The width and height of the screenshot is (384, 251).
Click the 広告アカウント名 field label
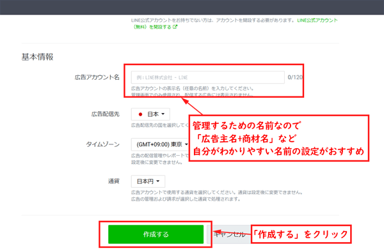(x=97, y=77)
